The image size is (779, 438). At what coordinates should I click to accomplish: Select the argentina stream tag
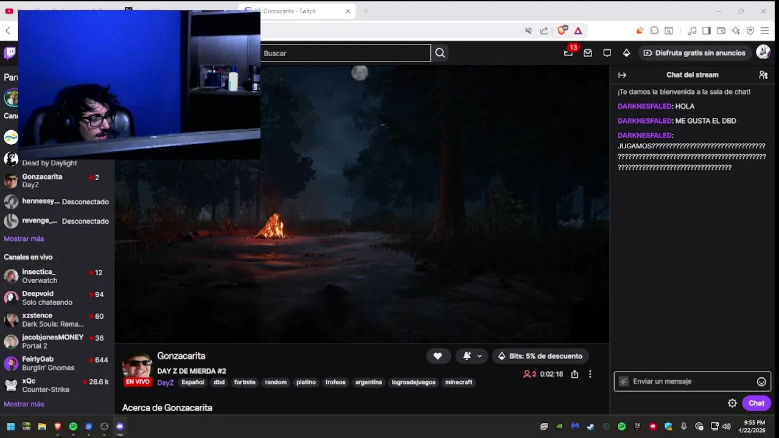tap(369, 382)
